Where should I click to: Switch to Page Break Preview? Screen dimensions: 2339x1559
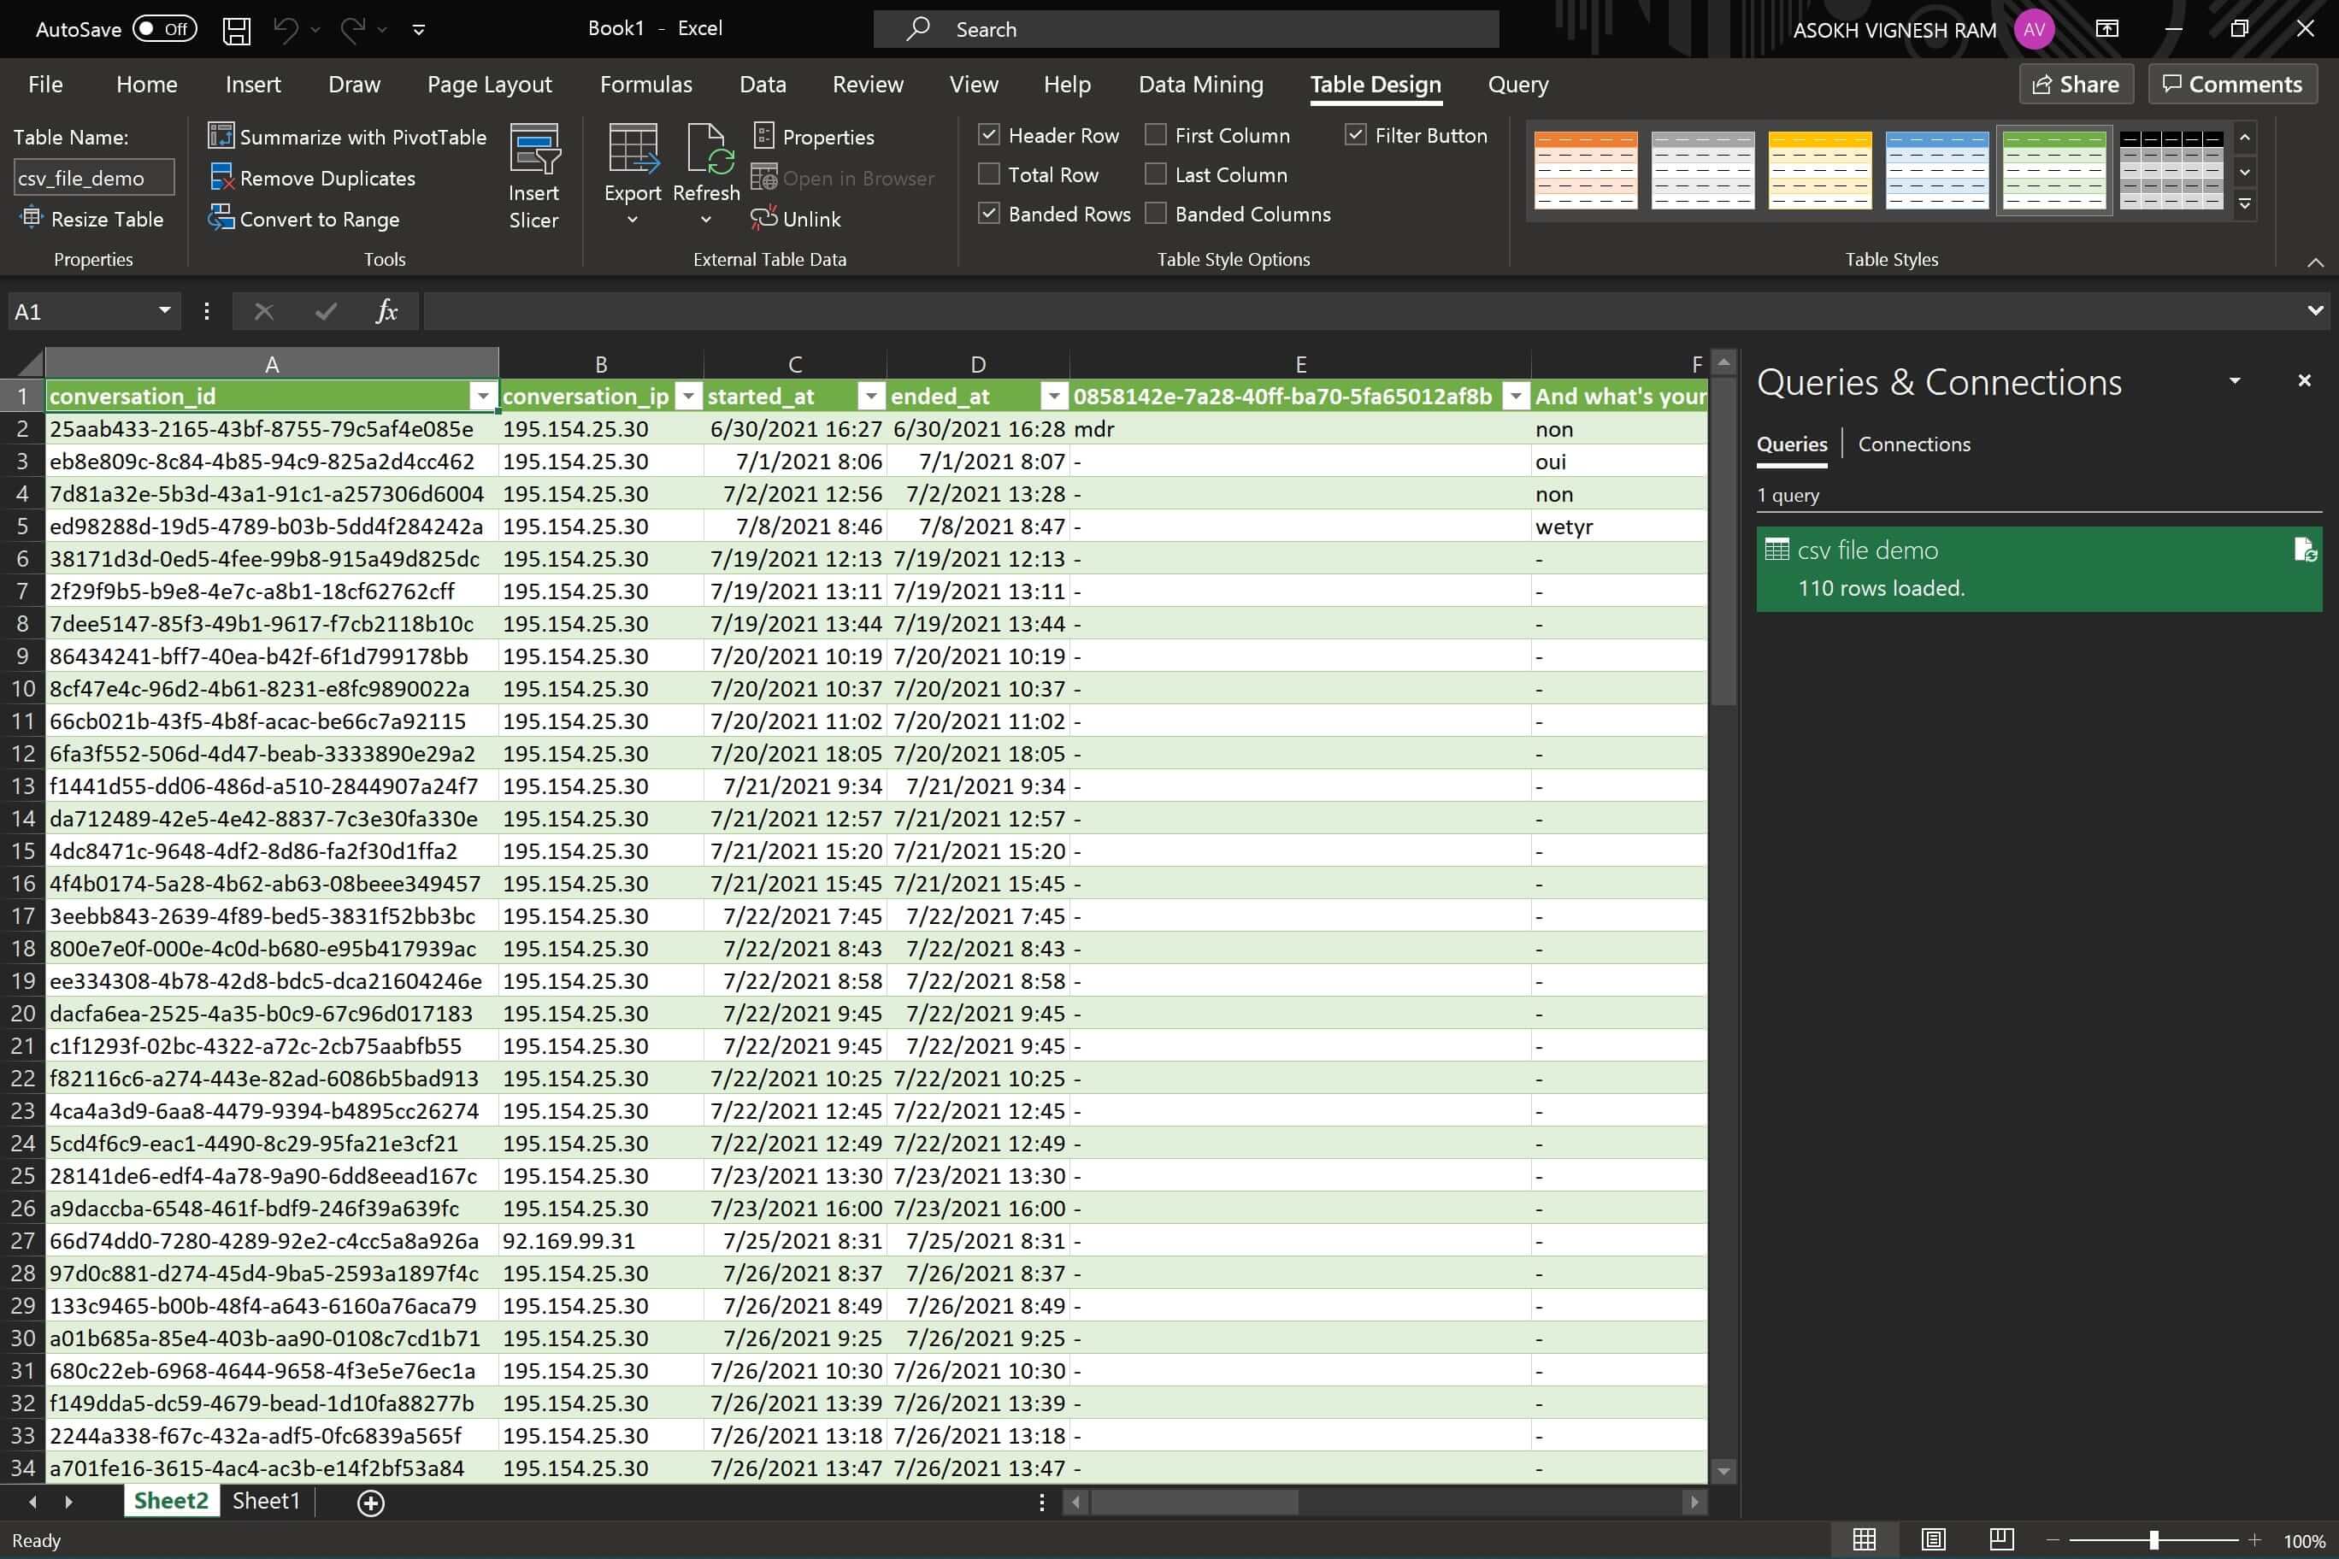(2000, 1539)
